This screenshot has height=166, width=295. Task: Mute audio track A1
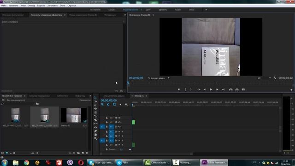pos(119,131)
